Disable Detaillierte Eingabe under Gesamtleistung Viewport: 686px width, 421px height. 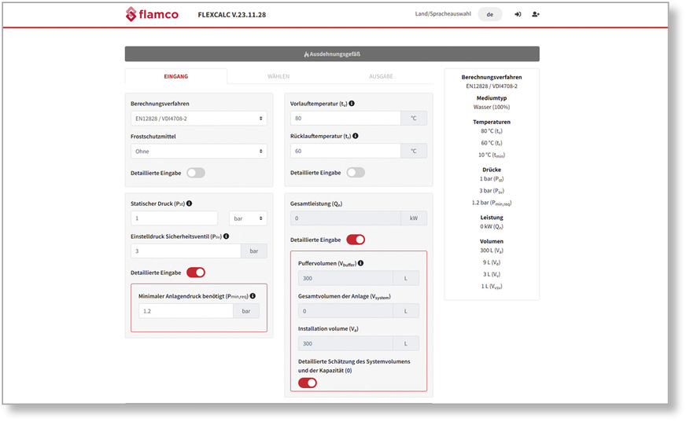tap(356, 240)
